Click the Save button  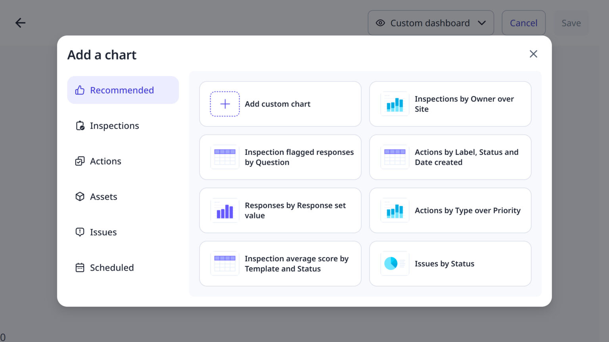(571, 23)
